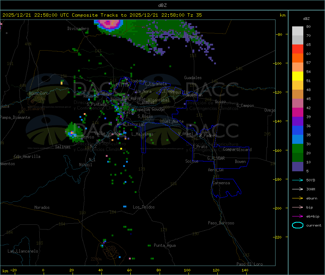Click the dark green 20 dBZ swatch
The height and width of the screenshot is (275, 325).
pos(298,157)
